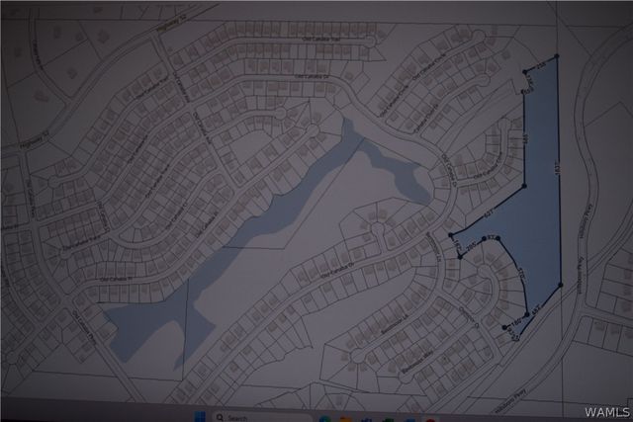633x422 pixels.
Task: Click the 285 measurement label
Action: tap(471, 249)
